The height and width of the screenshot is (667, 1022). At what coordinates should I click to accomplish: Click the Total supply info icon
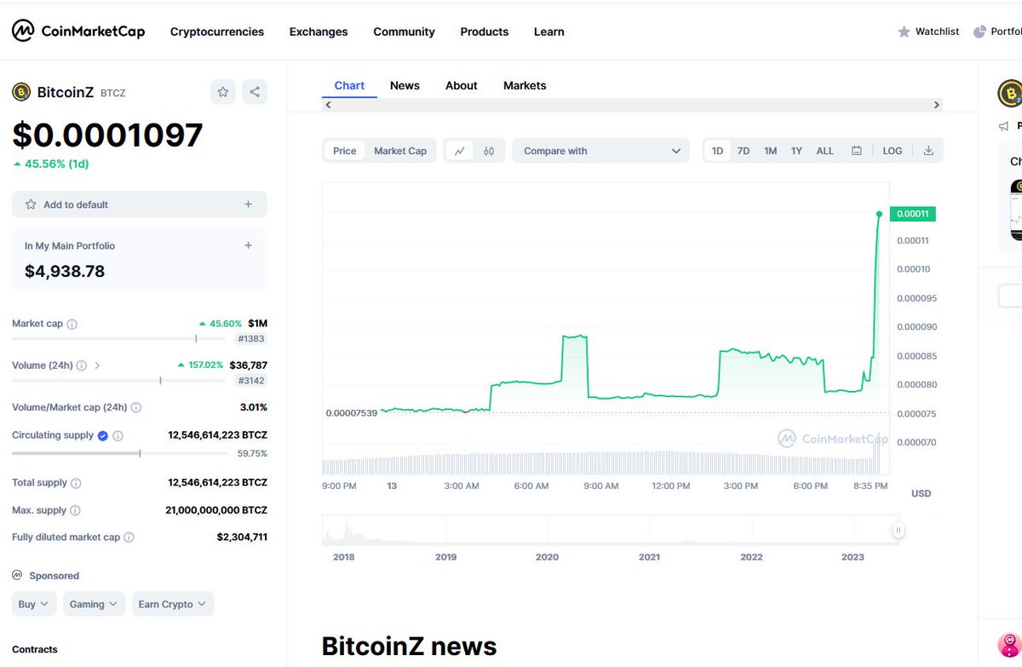76,483
